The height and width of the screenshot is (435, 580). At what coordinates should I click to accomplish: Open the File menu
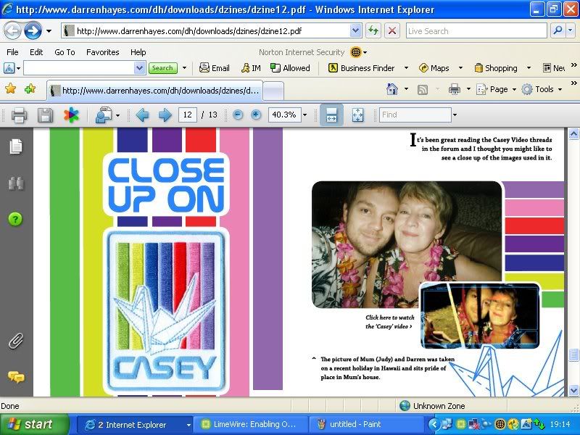12,52
